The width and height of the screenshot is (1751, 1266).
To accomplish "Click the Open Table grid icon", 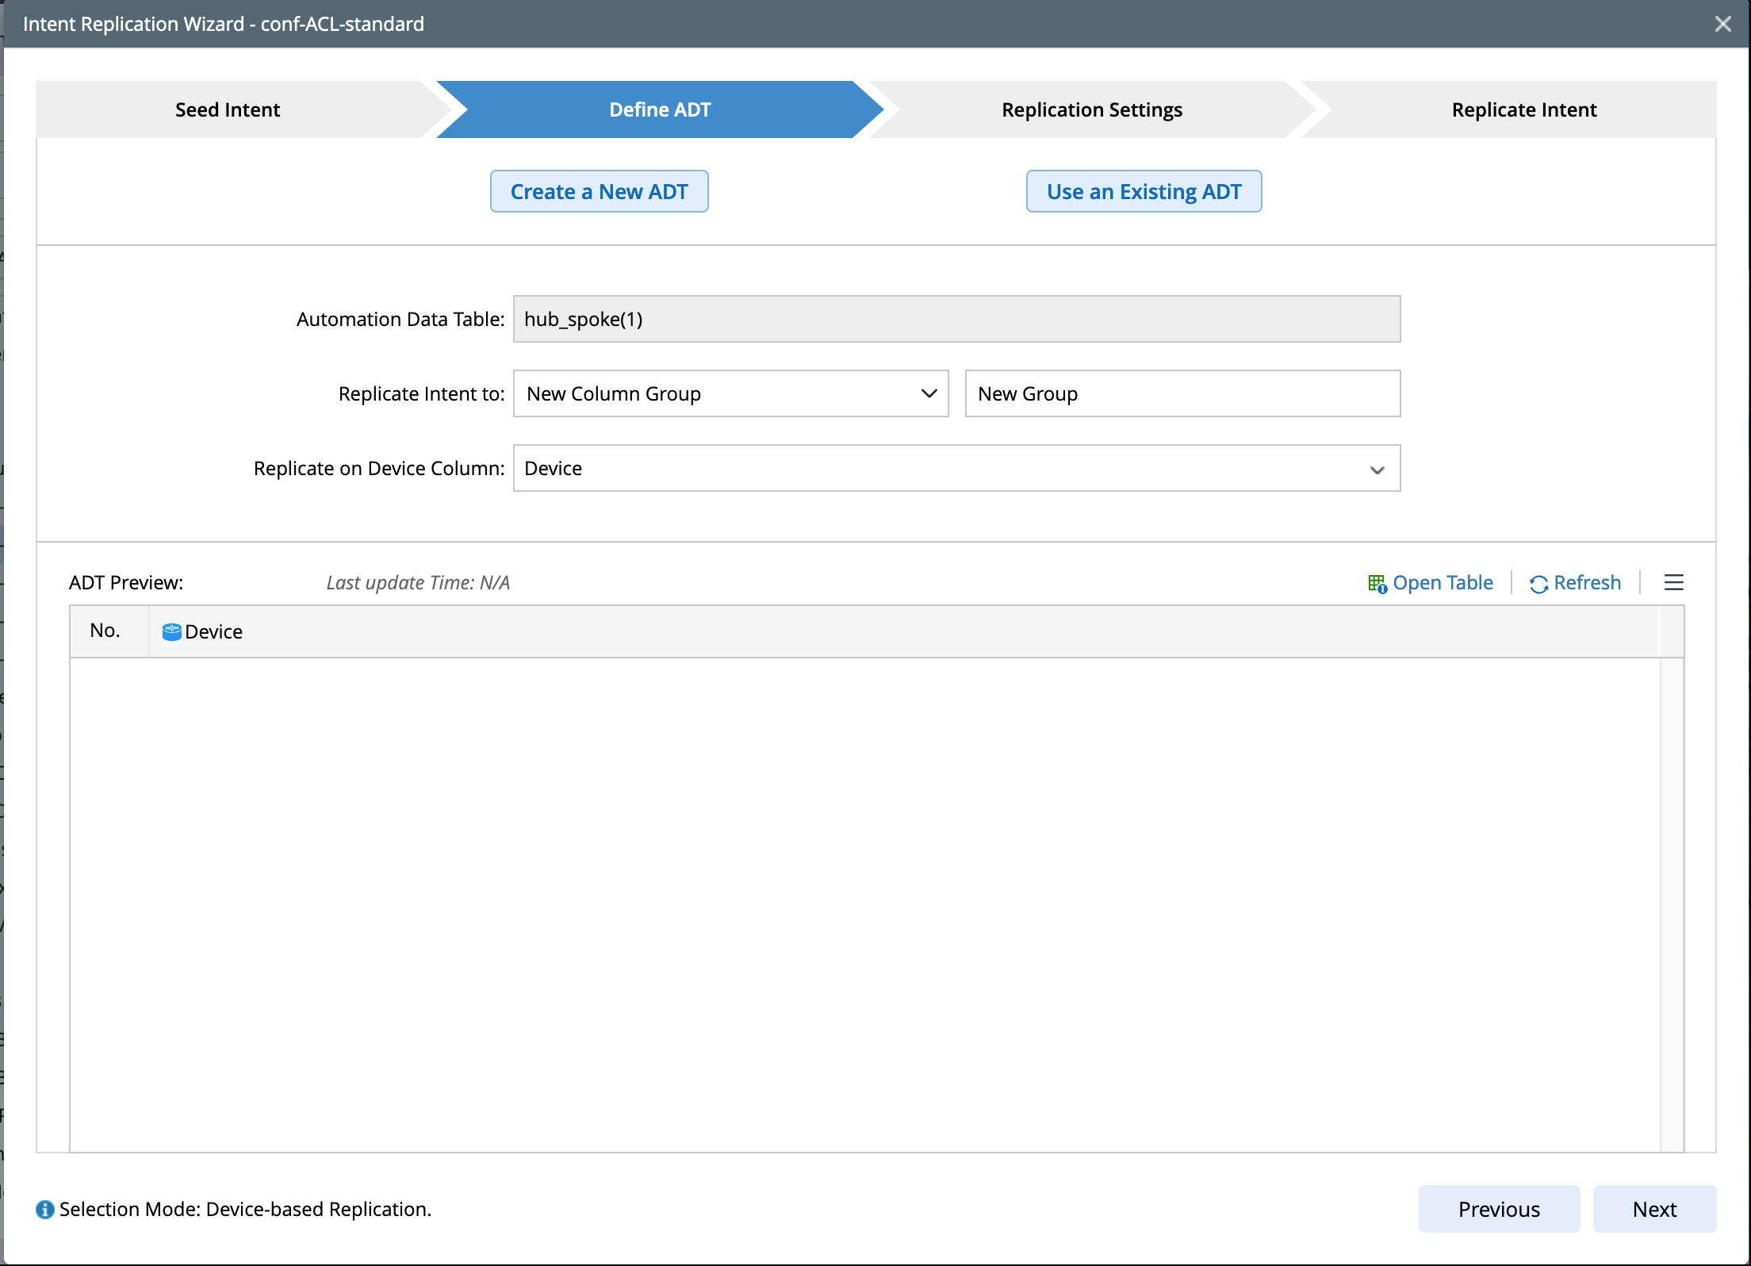I will tap(1377, 584).
